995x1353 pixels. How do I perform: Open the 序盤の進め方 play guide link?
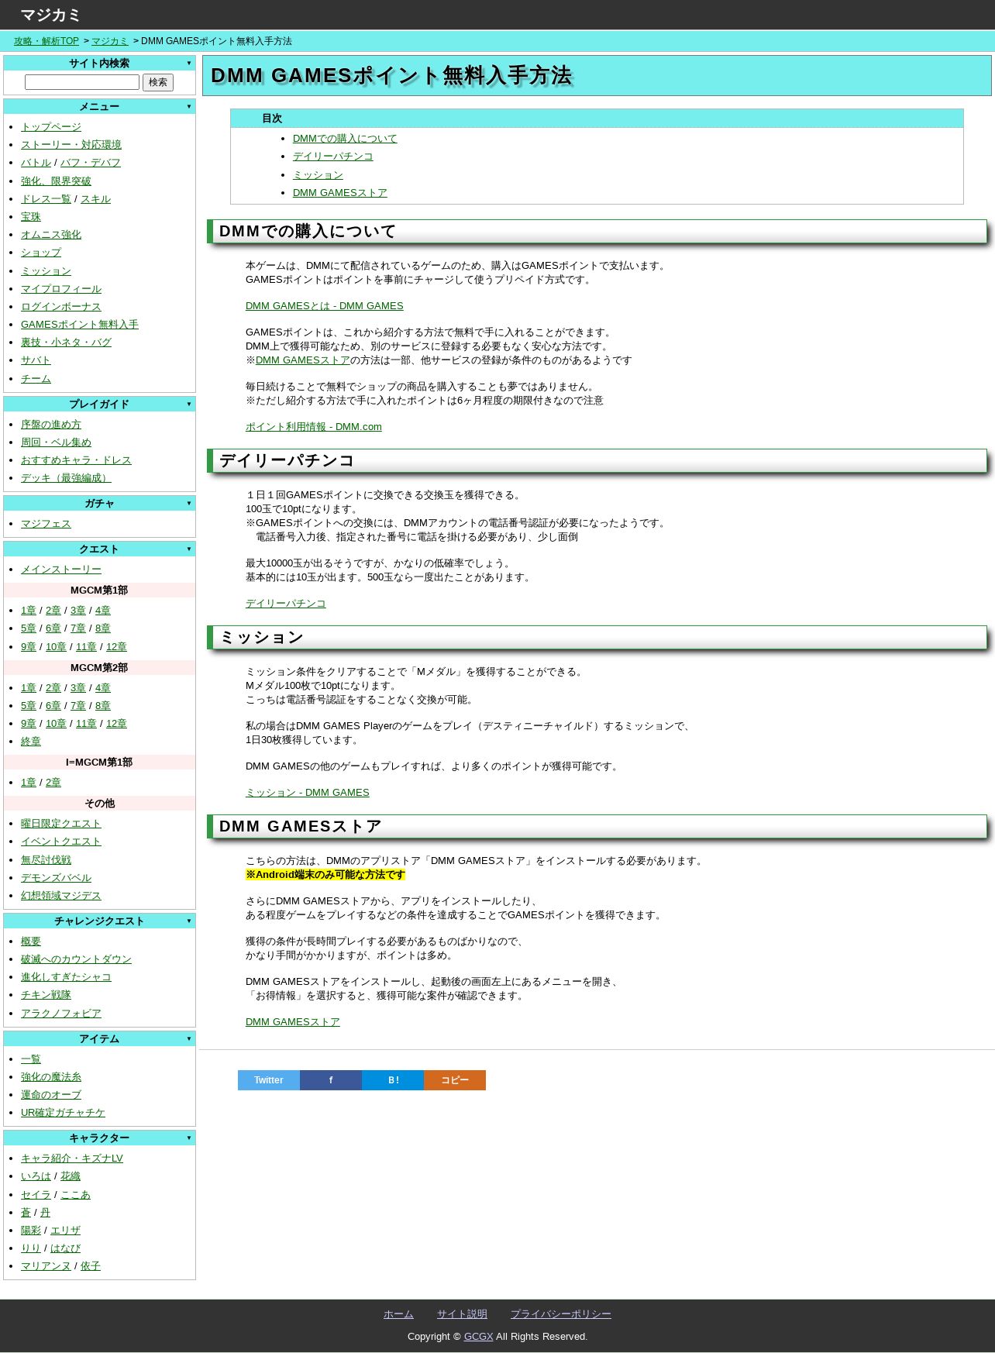pos(51,425)
